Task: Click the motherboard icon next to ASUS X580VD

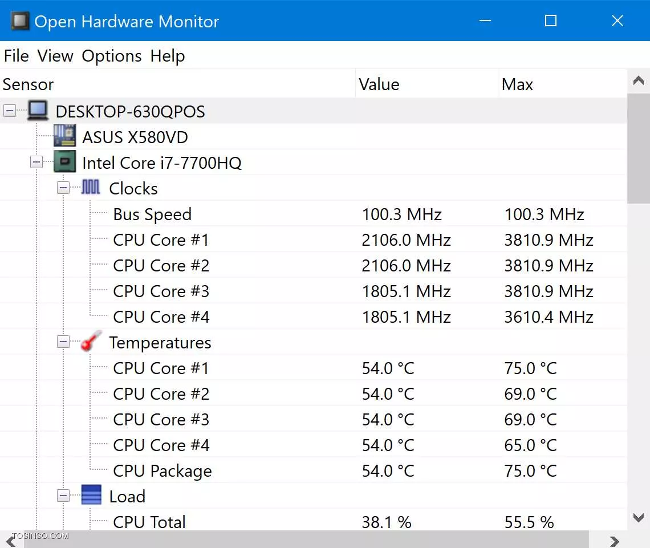Action: point(64,136)
